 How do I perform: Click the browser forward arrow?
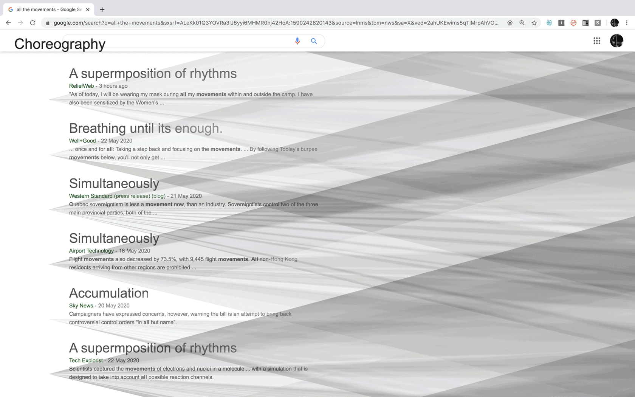(x=20, y=23)
